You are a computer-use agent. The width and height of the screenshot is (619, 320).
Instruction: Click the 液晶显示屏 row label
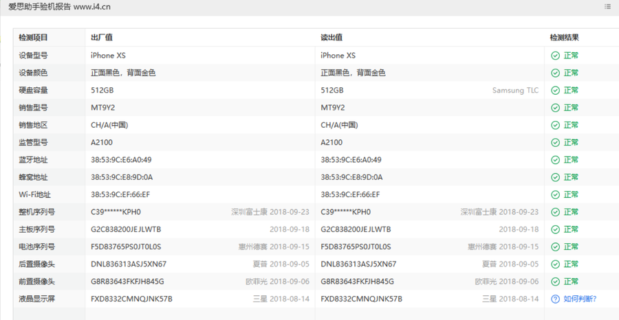coord(36,299)
